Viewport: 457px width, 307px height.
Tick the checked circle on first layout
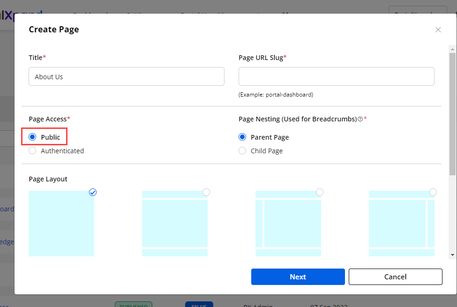pos(93,192)
